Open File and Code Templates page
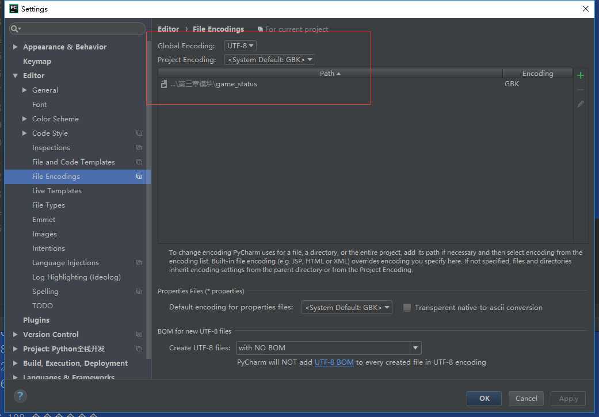The image size is (599, 417). 73,162
